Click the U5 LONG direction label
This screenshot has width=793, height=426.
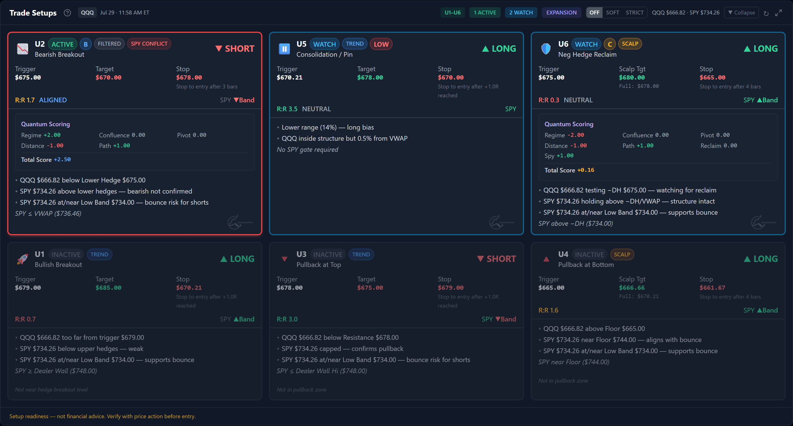tap(499, 49)
